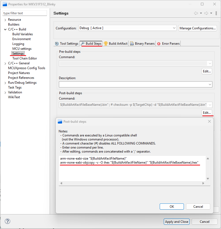Screen dimensions: 221x229
Task: Switch to the Tool Settings tab
Action: point(66,44)
